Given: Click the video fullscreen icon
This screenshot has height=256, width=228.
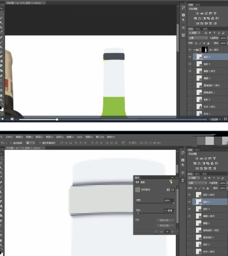Looking at the screenshot, I should coord(225,119).
